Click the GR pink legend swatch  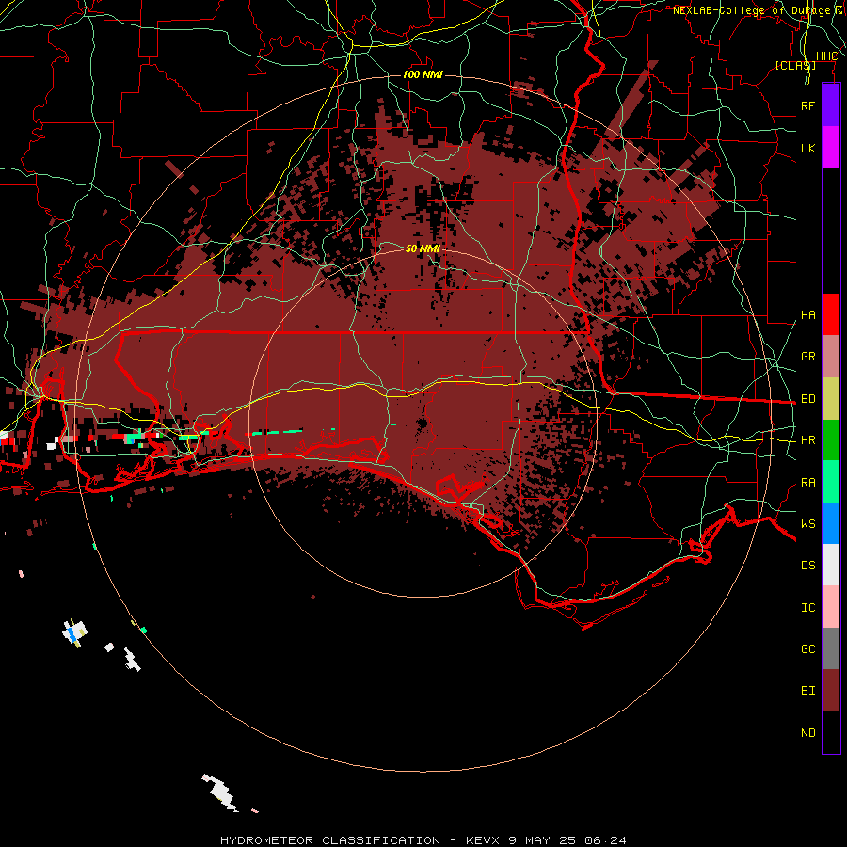(831, 357)
